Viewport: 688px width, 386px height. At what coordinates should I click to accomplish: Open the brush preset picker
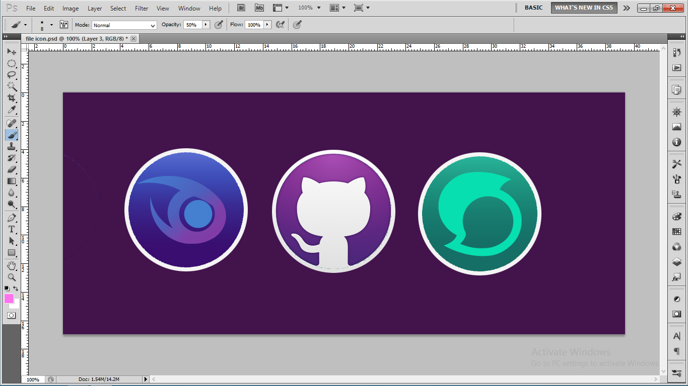click(46, 25)
